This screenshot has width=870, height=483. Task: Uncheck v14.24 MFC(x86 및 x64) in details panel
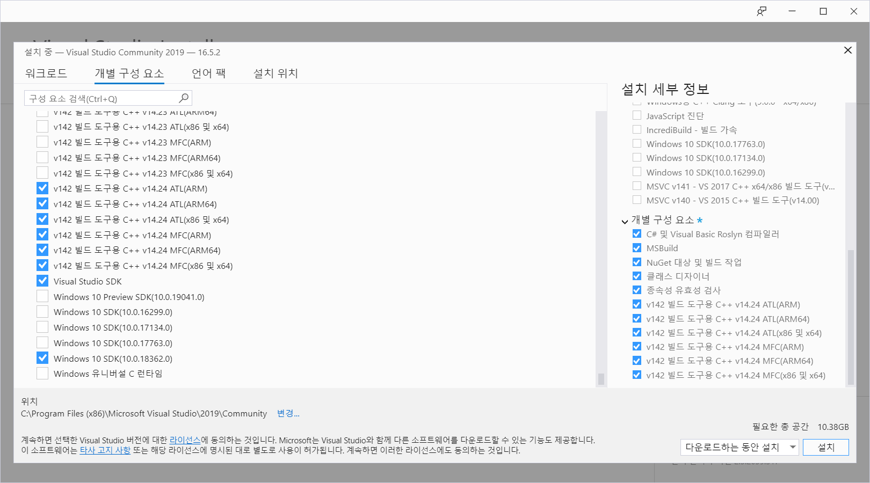[637, 375]
